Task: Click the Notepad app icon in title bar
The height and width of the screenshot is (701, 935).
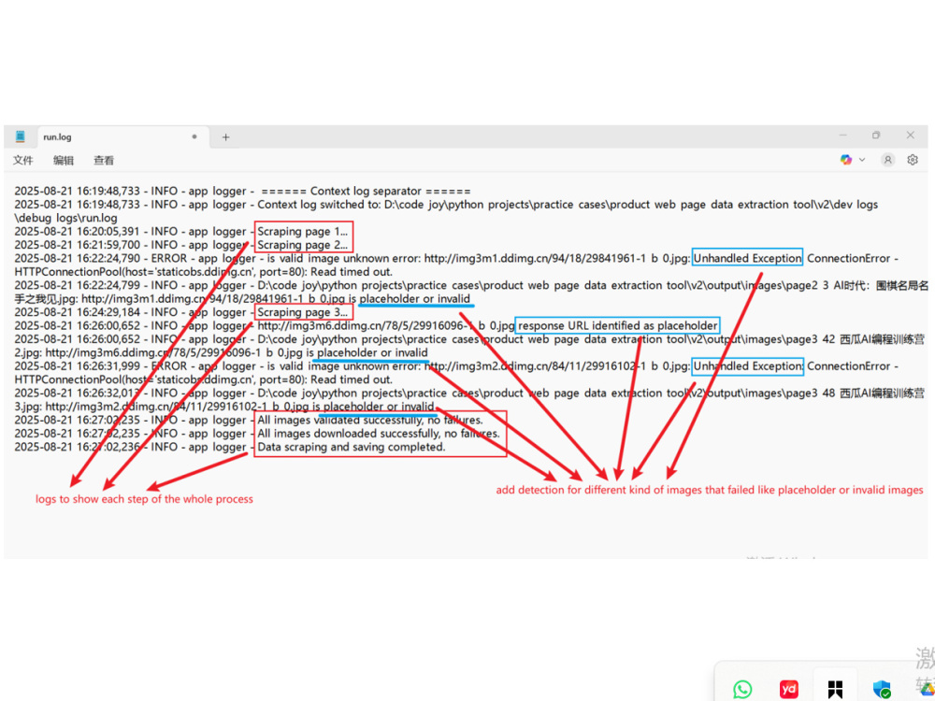Action: [20, 136]
